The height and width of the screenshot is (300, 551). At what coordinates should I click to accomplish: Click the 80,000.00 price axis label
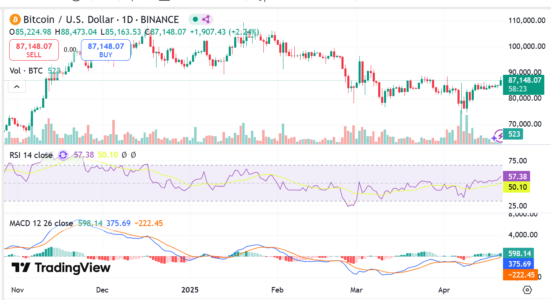pyautogui.click(x=524, y=98)
